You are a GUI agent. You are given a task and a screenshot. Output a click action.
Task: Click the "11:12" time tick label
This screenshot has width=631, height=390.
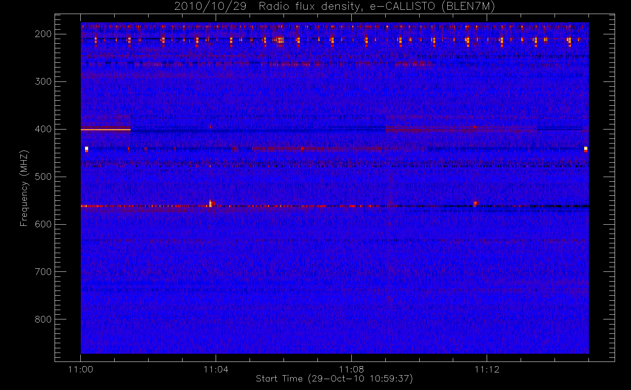tap(487, 369)
